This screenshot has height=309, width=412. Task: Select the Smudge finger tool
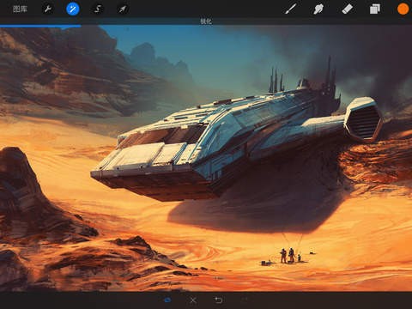318,9
